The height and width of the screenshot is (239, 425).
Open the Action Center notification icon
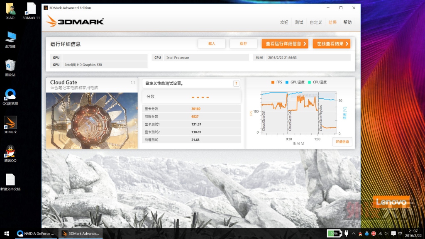pos(393,234)
